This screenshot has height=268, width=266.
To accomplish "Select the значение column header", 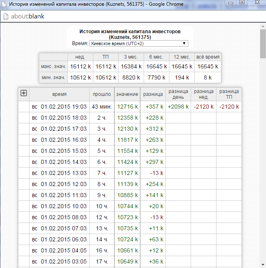I will pos(127,94).
